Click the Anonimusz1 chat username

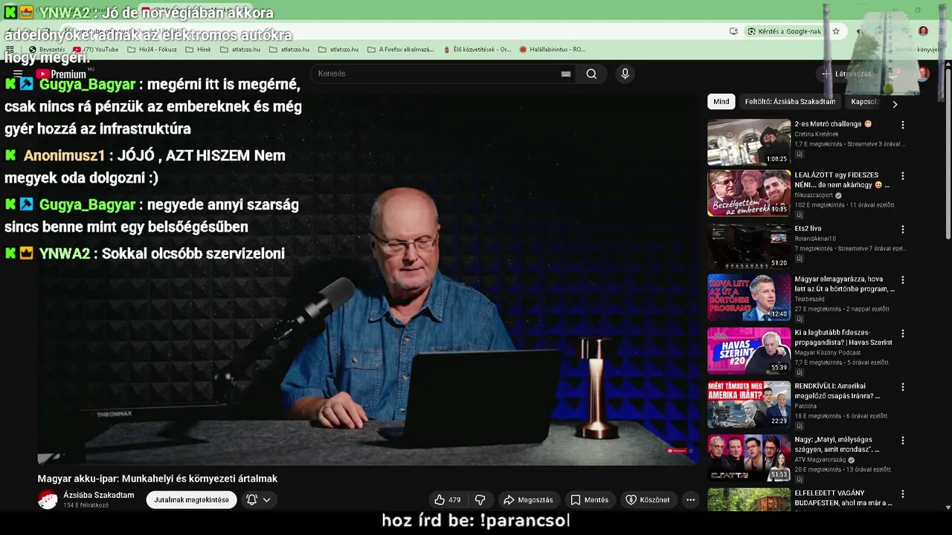pos(64,155)
